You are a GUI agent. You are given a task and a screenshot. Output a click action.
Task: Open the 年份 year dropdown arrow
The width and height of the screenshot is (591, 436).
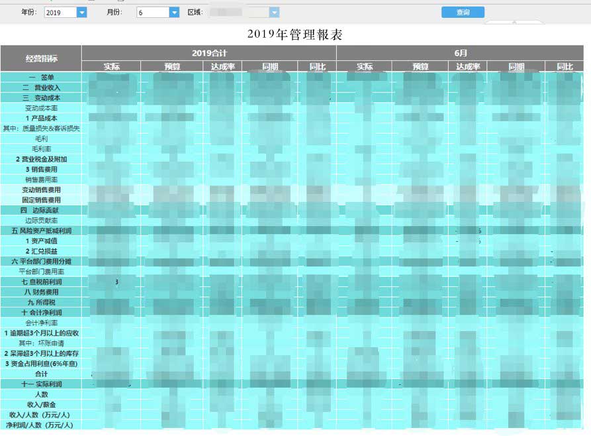pyautogui.click(x=82, y=13)
